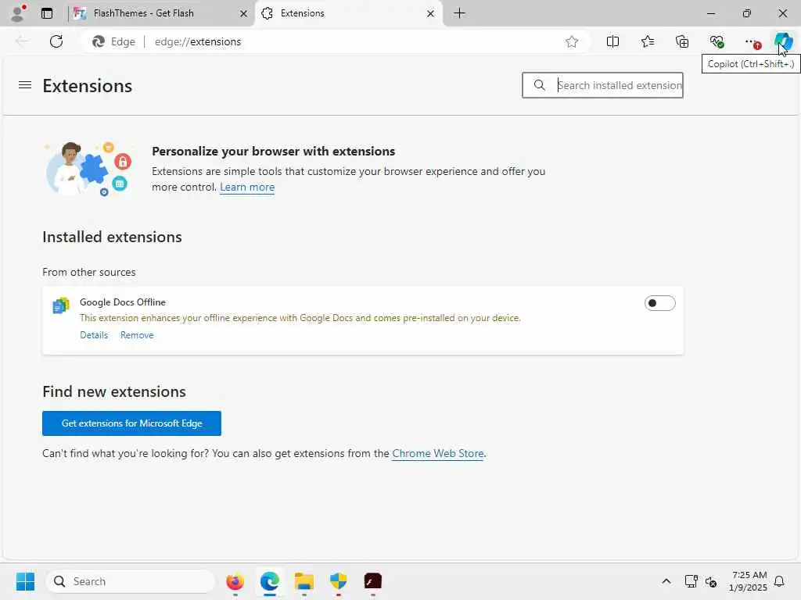The image size is (801, 600).
Task: Click the Google Docs Offline extension icon
Action: click(61, 305)
